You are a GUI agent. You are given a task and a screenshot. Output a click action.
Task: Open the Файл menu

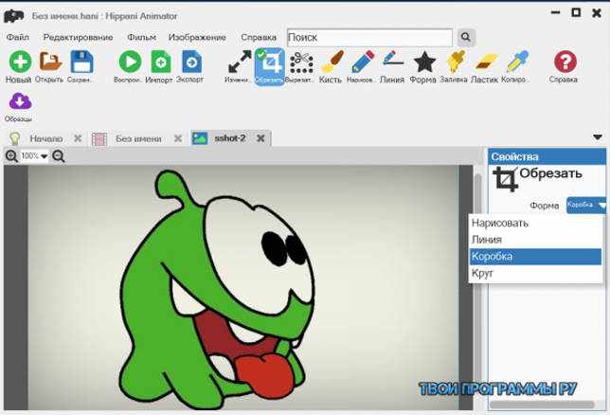(x=17, y=37)
